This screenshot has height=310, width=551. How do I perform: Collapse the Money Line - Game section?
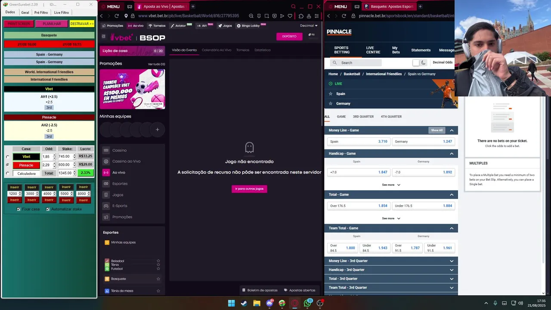[x=452, y=130]
